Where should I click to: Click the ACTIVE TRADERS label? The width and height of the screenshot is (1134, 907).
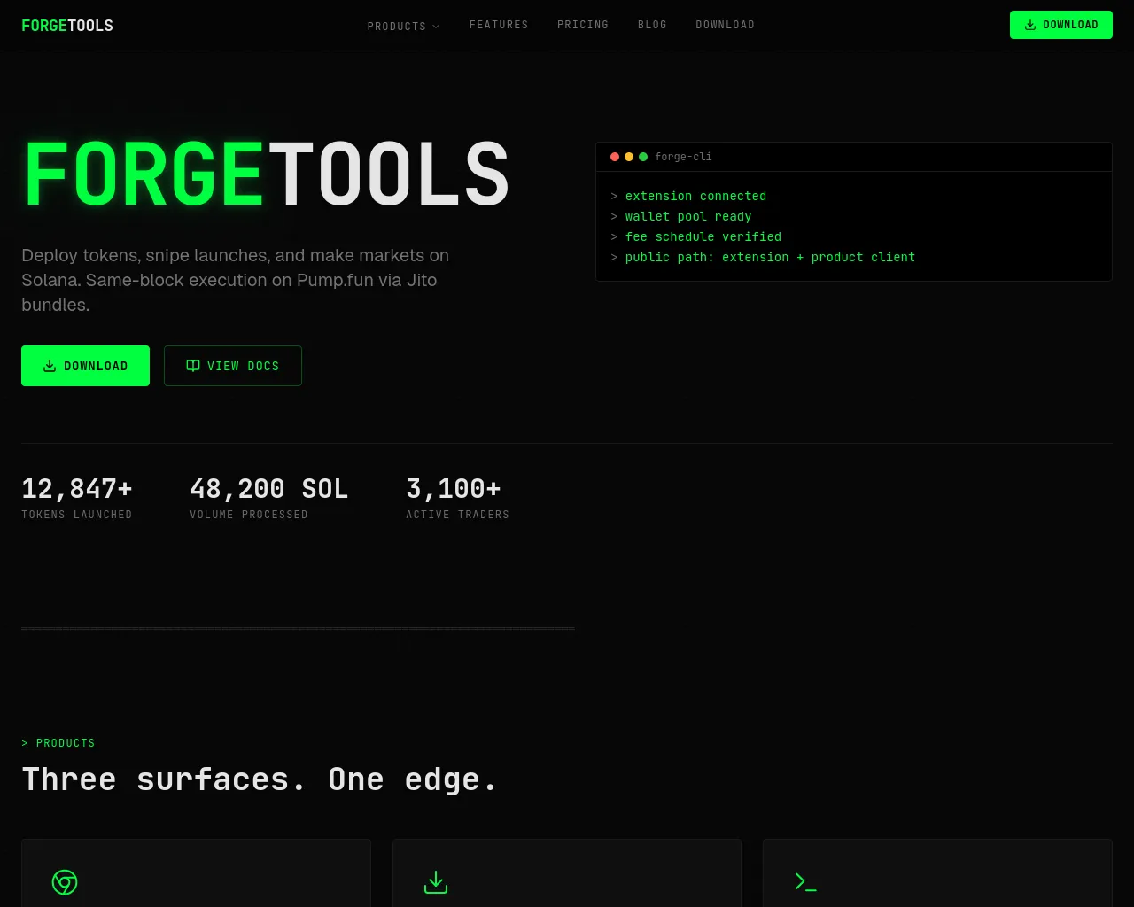(458, 515)
